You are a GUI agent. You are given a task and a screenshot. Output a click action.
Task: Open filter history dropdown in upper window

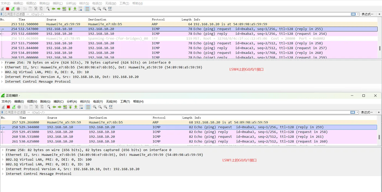coord(358,14)
